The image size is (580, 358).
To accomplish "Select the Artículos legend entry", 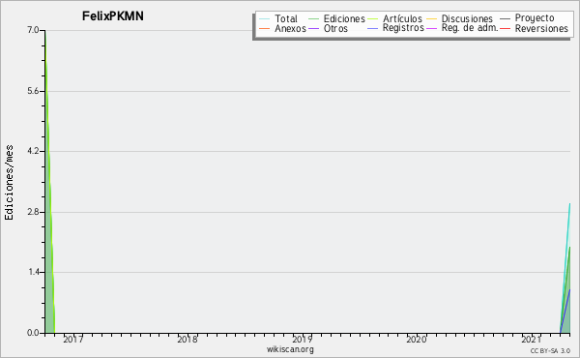I will pos(395,18).
